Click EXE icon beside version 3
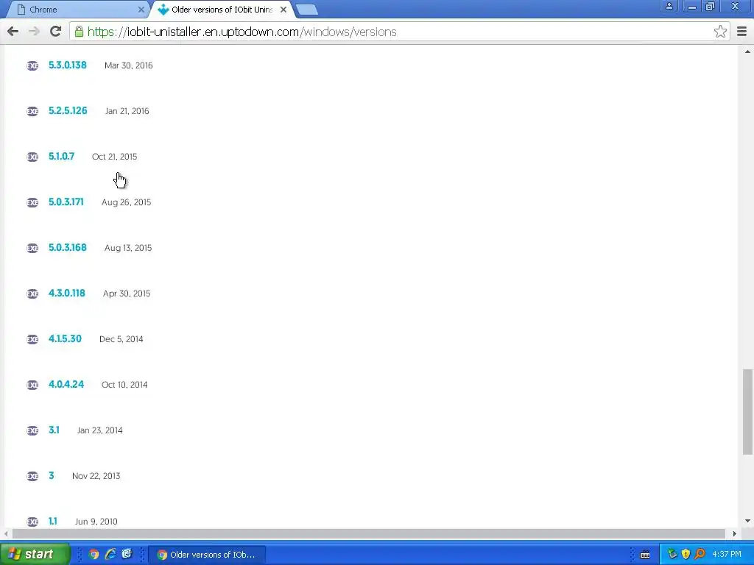754x565 pixels. (x=32, y=477)
